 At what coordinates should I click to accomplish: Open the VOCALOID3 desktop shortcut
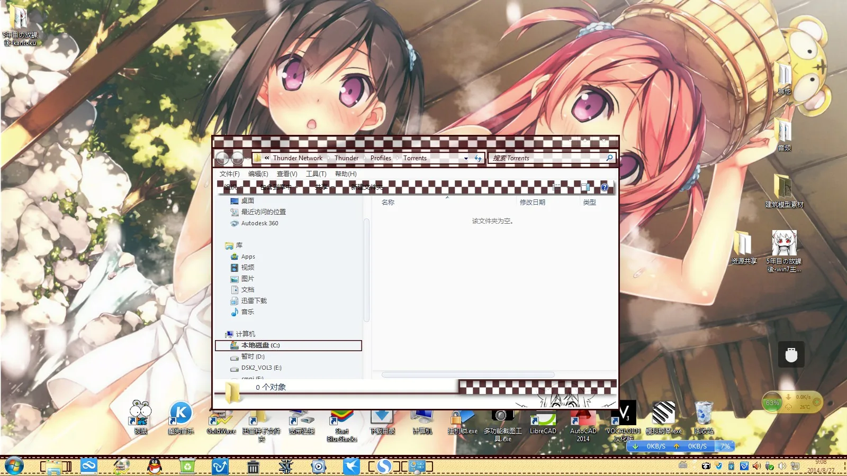tap(624, 422)
